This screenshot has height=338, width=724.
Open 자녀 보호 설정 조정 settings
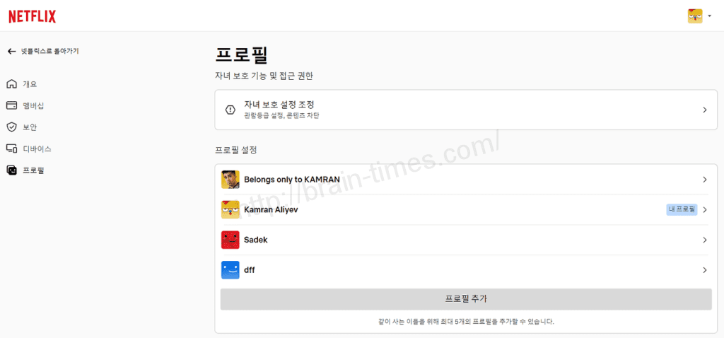click(x=279, y=105)
